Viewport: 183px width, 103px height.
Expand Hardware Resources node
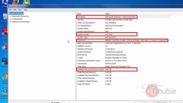[x=11, y=16]
